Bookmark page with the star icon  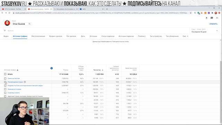[x=190, y=13]
